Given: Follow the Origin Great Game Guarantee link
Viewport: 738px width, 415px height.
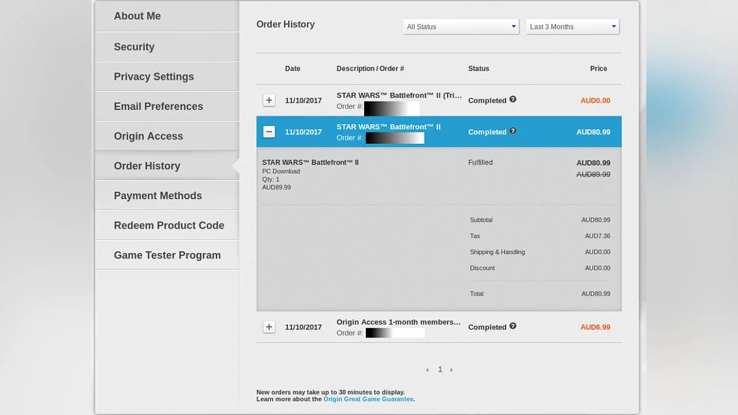Looking at the screenshot, I should [x=368, y=399].
